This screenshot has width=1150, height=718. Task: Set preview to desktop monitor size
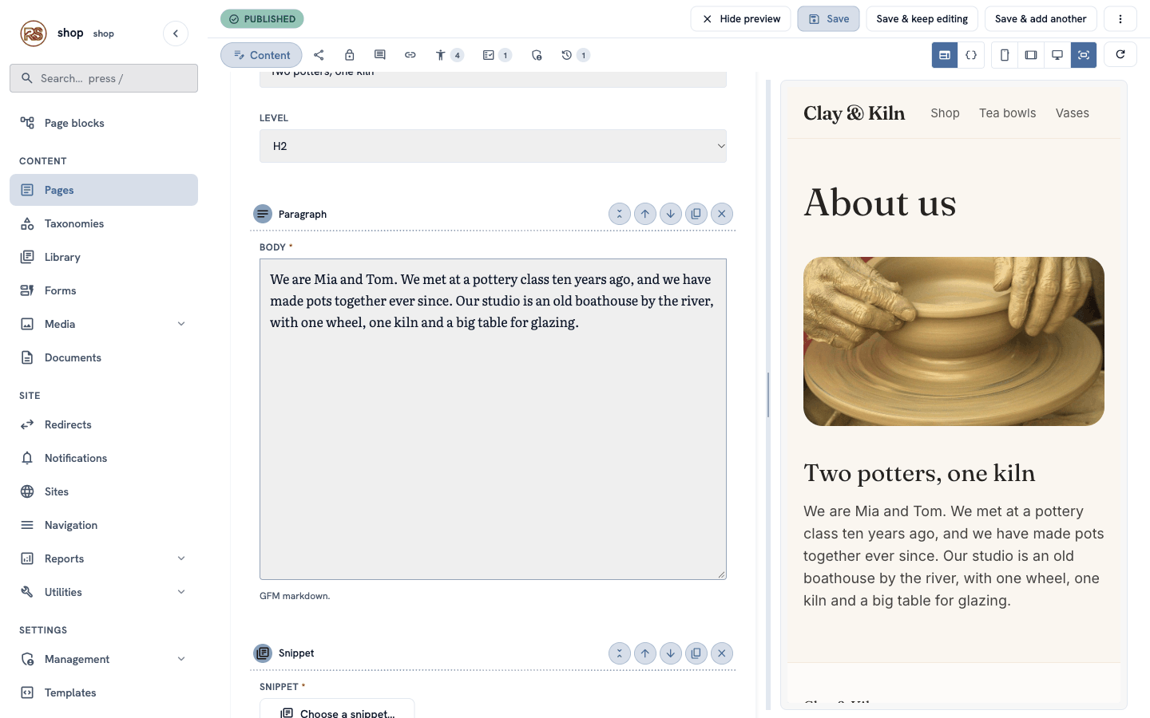pos(1057,55)
